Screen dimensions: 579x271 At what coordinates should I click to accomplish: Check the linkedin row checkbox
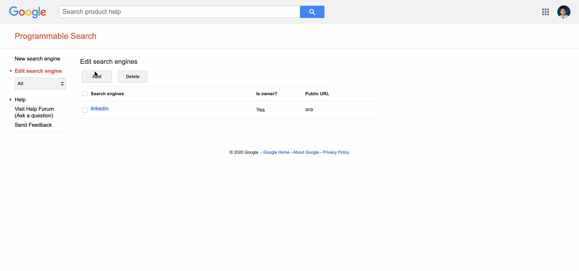[85, 110]
